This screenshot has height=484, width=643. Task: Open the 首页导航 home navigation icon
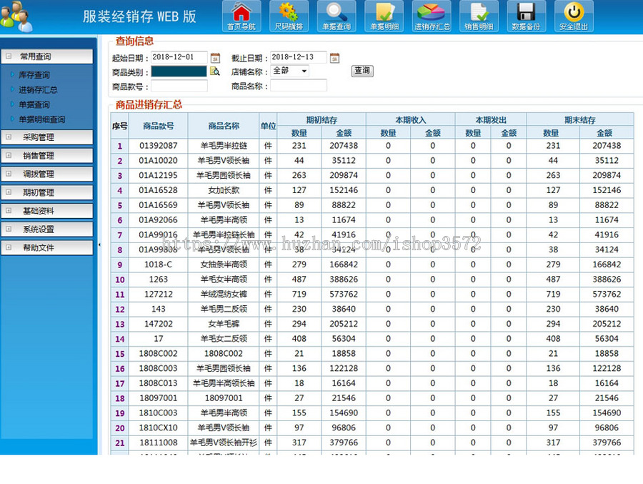tap(242, 16)
